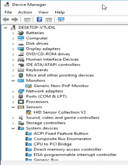
Task: Select Direct memory access controller
Action: pyautogui.click(x=68, y=149)
